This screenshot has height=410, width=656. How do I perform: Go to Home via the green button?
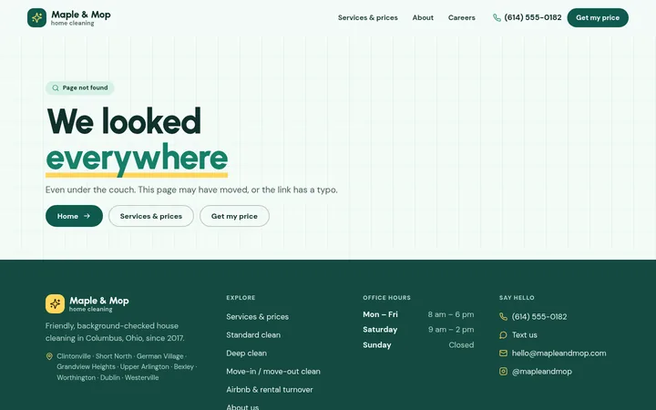click(x=74, y=216)
